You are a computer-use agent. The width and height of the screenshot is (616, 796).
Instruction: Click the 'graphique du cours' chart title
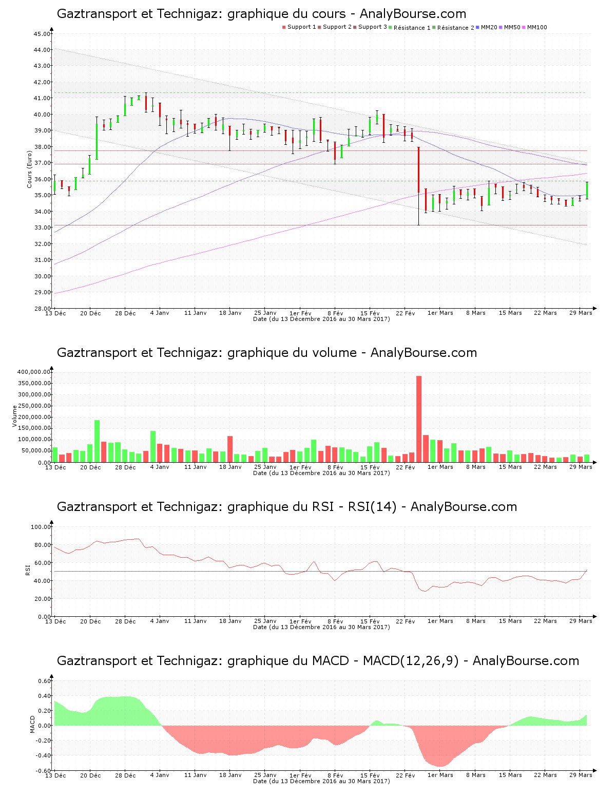tap(262, 14)
